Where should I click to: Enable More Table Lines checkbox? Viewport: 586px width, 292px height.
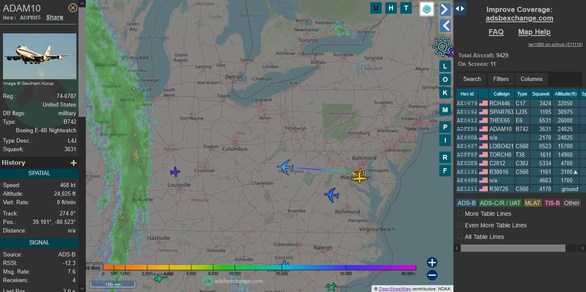pos(460,213)
